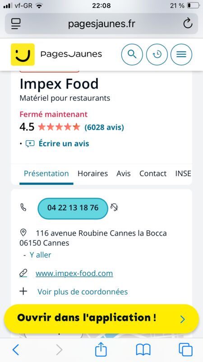The width and height of the screenshot is (203, 362).
Task: Tap Écrire un avis link
Action: point(64,143)
